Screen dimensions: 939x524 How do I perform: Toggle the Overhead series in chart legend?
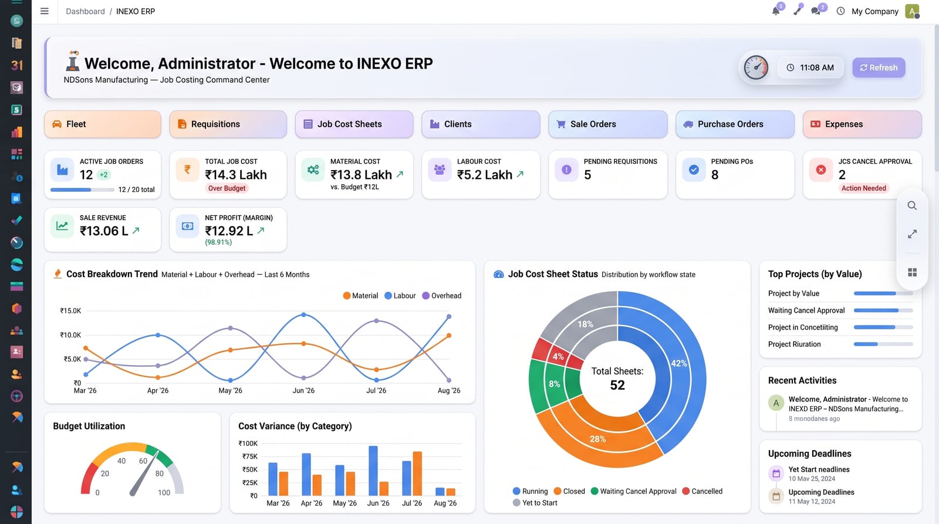point(441,296)
